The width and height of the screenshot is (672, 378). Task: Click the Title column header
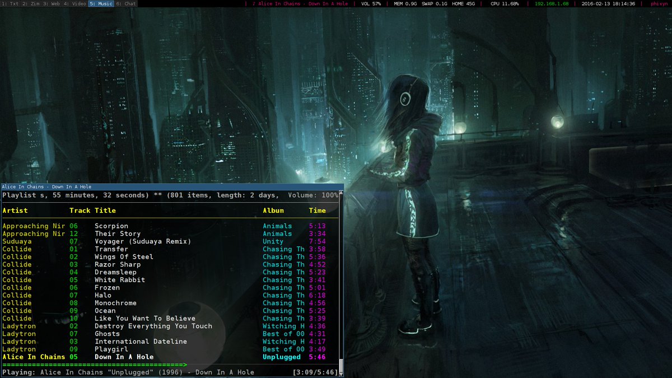point(105,211)
